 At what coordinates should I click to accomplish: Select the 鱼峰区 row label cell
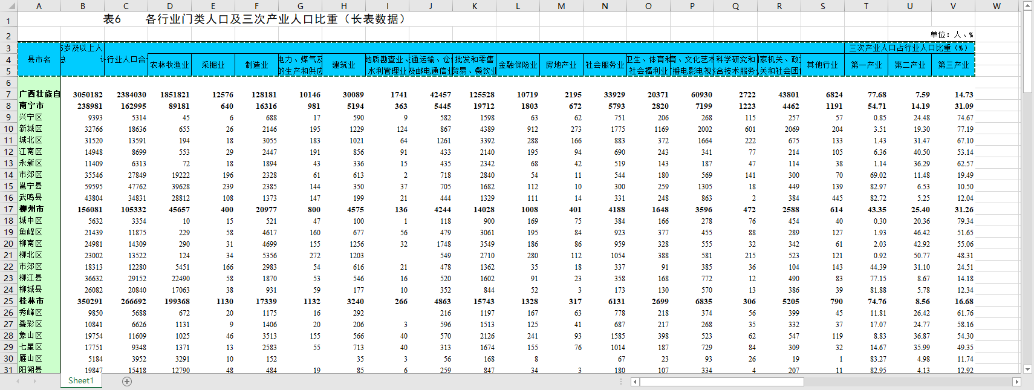tap(39, 232)
